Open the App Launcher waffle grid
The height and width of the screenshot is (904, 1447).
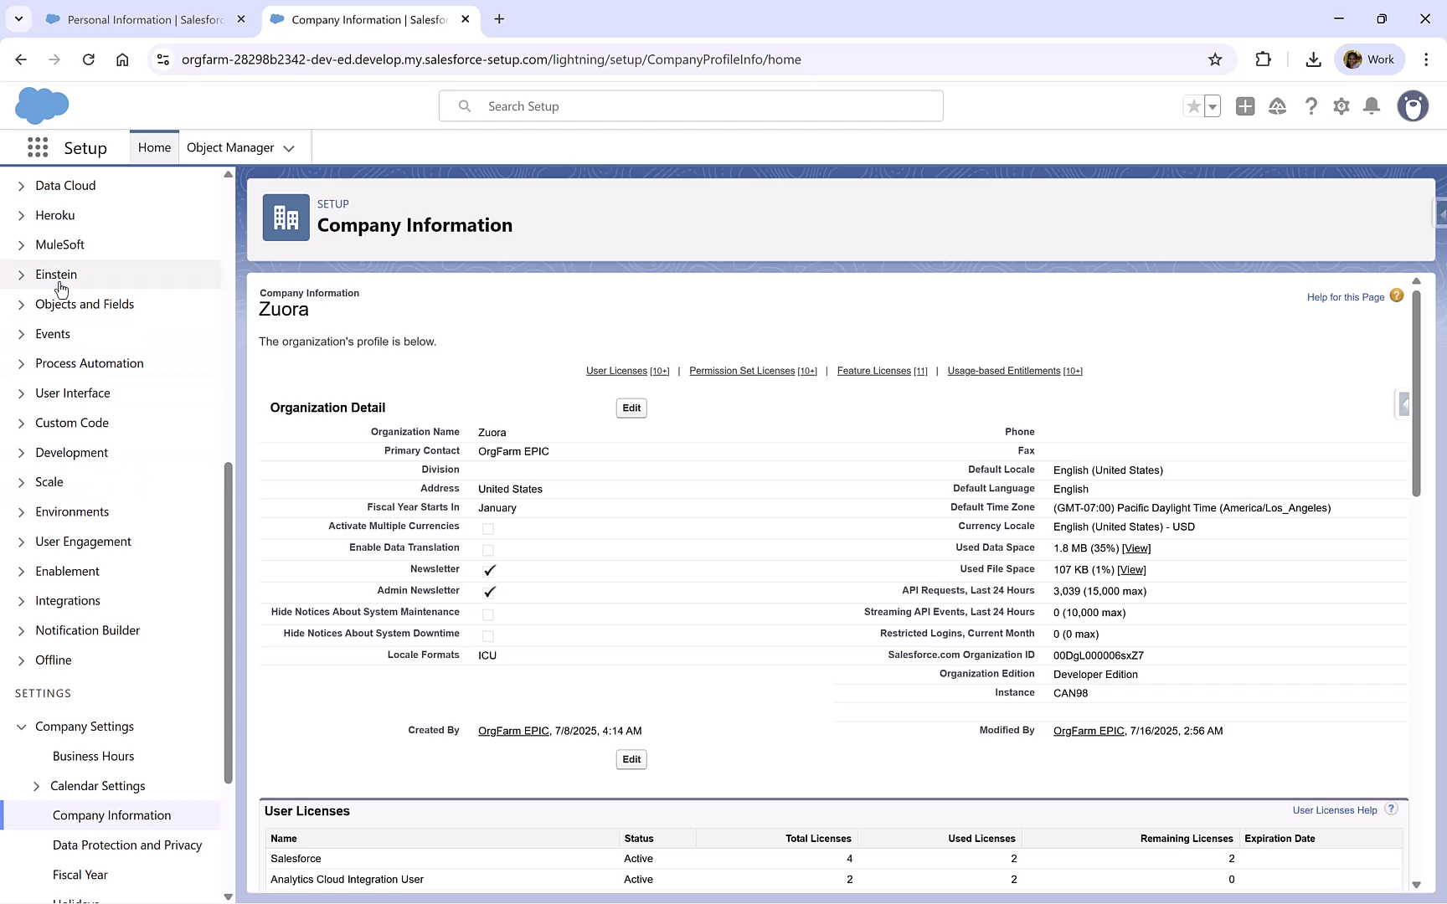[x=38, y=147]
